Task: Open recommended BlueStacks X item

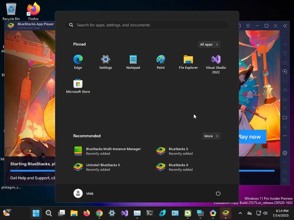Action: pyautogui.click(x=174, y=167)
